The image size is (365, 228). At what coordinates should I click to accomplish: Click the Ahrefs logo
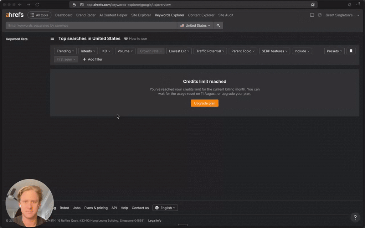click(14, 15)
